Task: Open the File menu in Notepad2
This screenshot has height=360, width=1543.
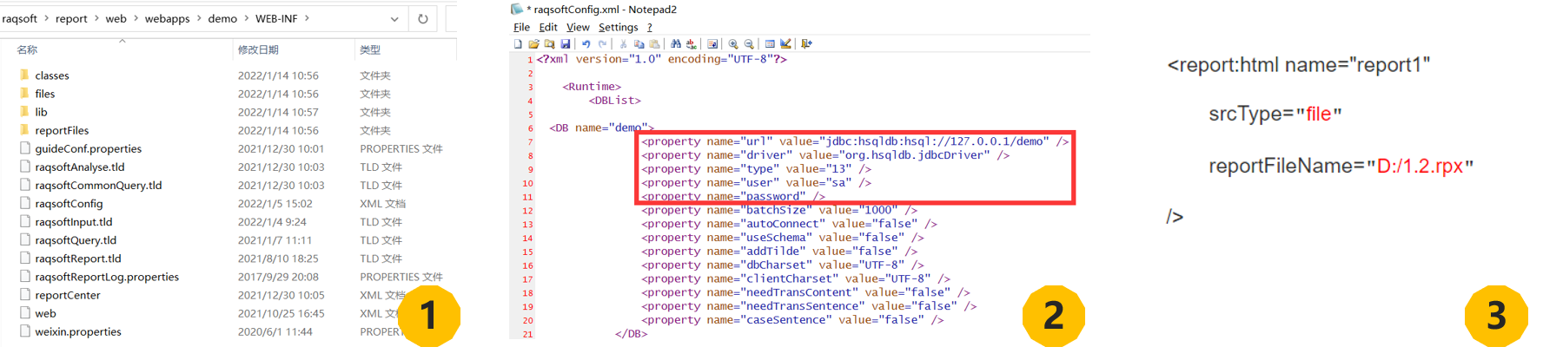Action: pos(521,27)
